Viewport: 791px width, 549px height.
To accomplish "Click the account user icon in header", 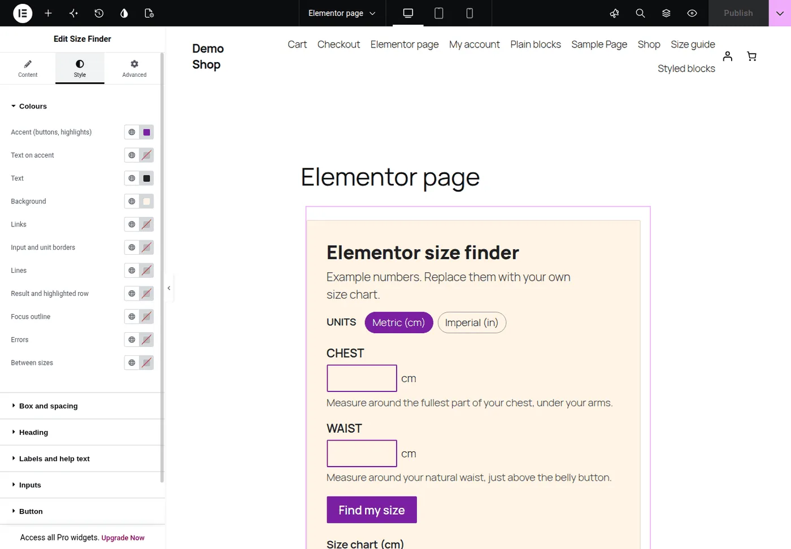I will click(728, 56).
